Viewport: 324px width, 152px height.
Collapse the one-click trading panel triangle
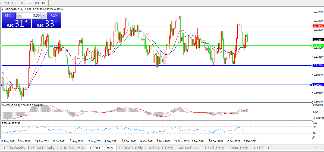(3, 9)
